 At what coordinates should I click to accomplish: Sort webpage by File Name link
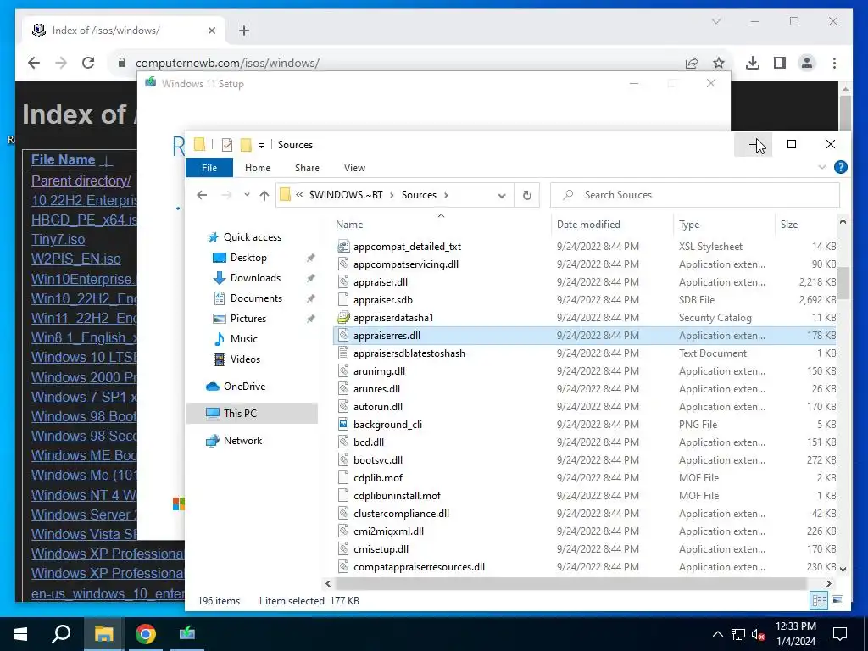pyautogui.click(x=63, y=160)
